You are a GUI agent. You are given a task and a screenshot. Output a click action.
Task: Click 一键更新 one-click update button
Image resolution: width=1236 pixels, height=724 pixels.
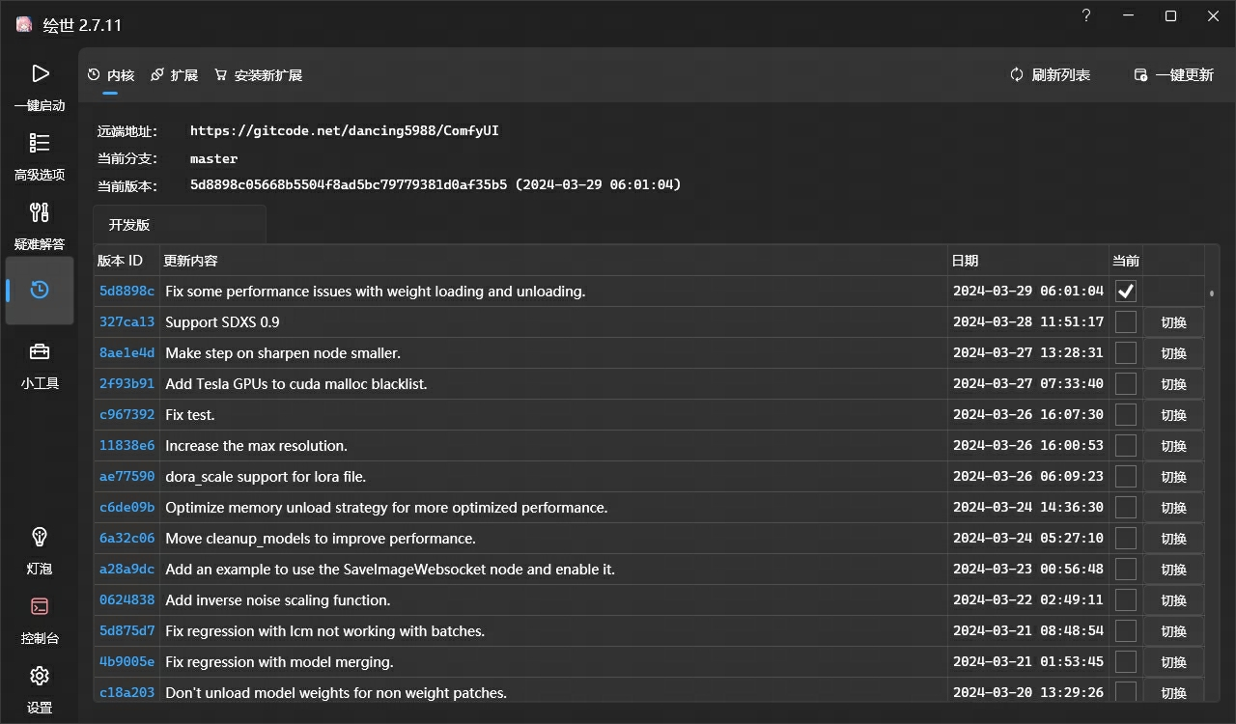[1174, 74]
